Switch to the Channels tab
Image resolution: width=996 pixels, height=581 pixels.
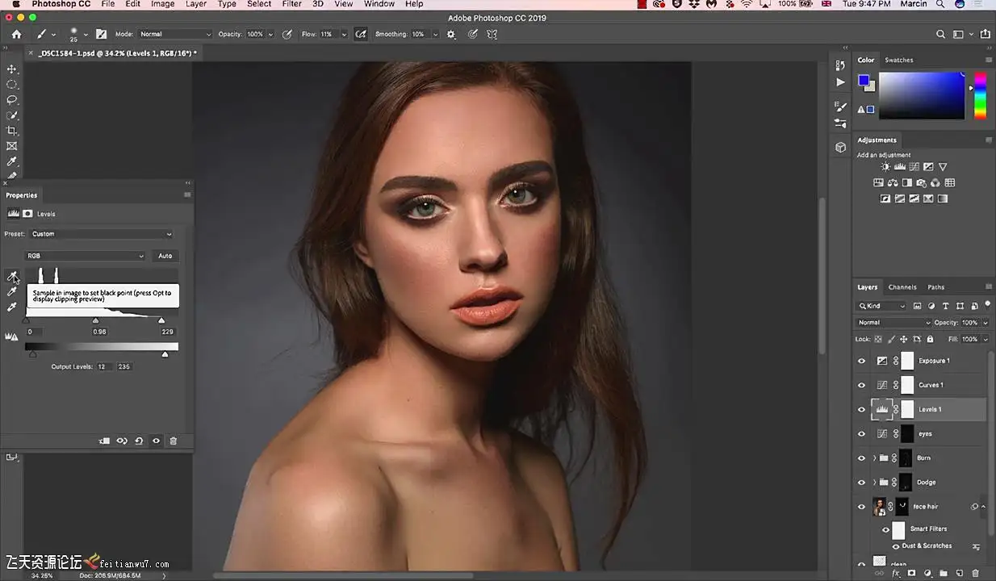tap(902, 287)
